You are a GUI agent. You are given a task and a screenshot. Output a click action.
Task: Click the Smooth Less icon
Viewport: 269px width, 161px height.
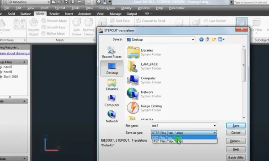click(x=44, y=27)
